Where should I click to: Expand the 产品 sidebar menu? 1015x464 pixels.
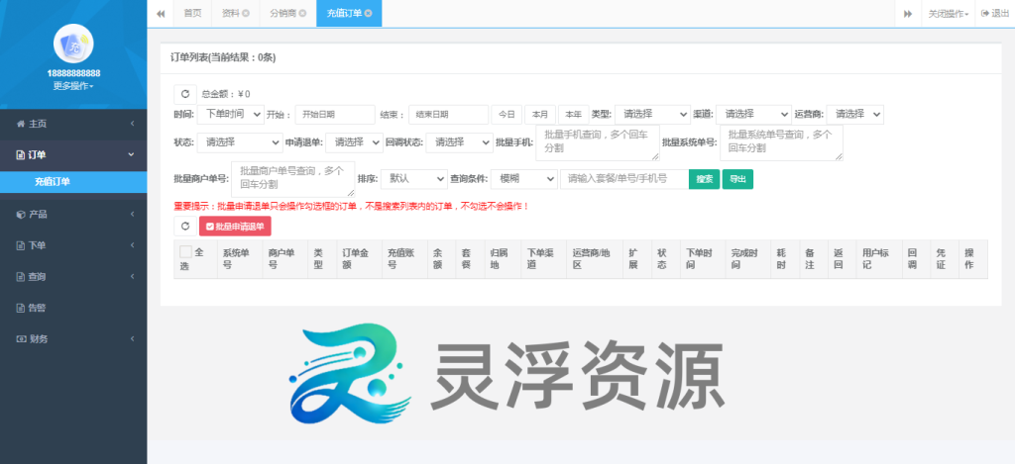73,214
